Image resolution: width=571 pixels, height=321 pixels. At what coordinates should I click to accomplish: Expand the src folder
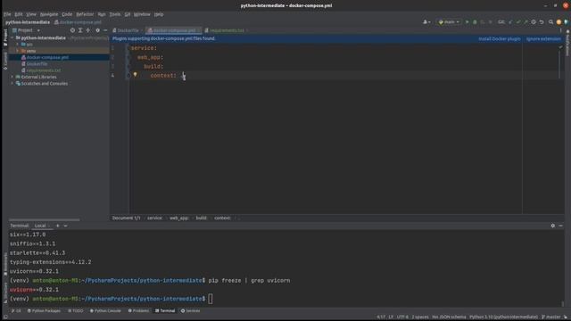(17, 45)
